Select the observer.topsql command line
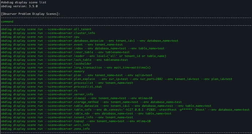 coord(76,121)
